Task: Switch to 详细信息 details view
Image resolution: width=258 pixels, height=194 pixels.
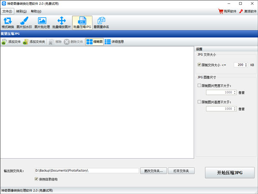Action: tap(114, 42)
